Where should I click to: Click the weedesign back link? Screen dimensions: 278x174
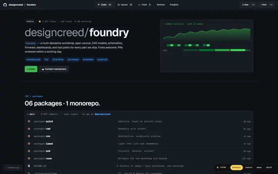[13, 167]
